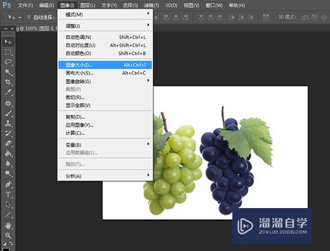This screenshot has height=251, width=330.
Task: Select the Lasso tool
Action: [x=8, y=62]
